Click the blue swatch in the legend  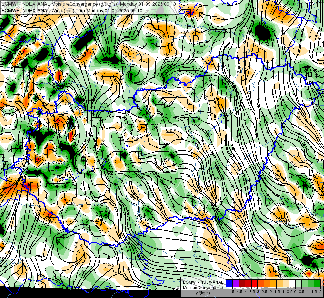(x=229, y=283)
